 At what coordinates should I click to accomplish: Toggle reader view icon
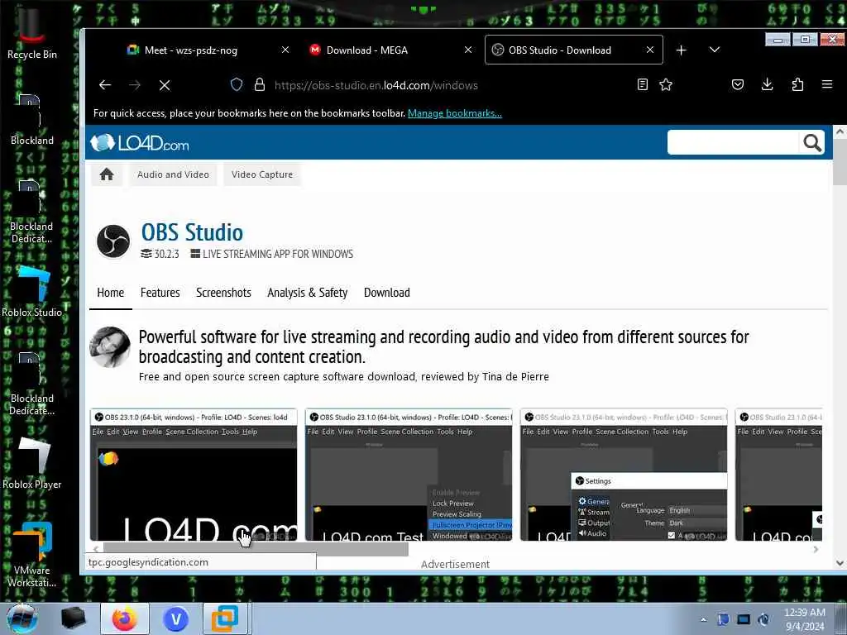642,85
